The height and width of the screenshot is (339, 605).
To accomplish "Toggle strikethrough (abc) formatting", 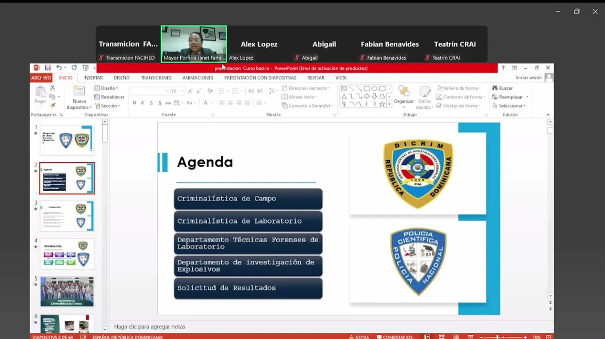I will click(168, 103).
